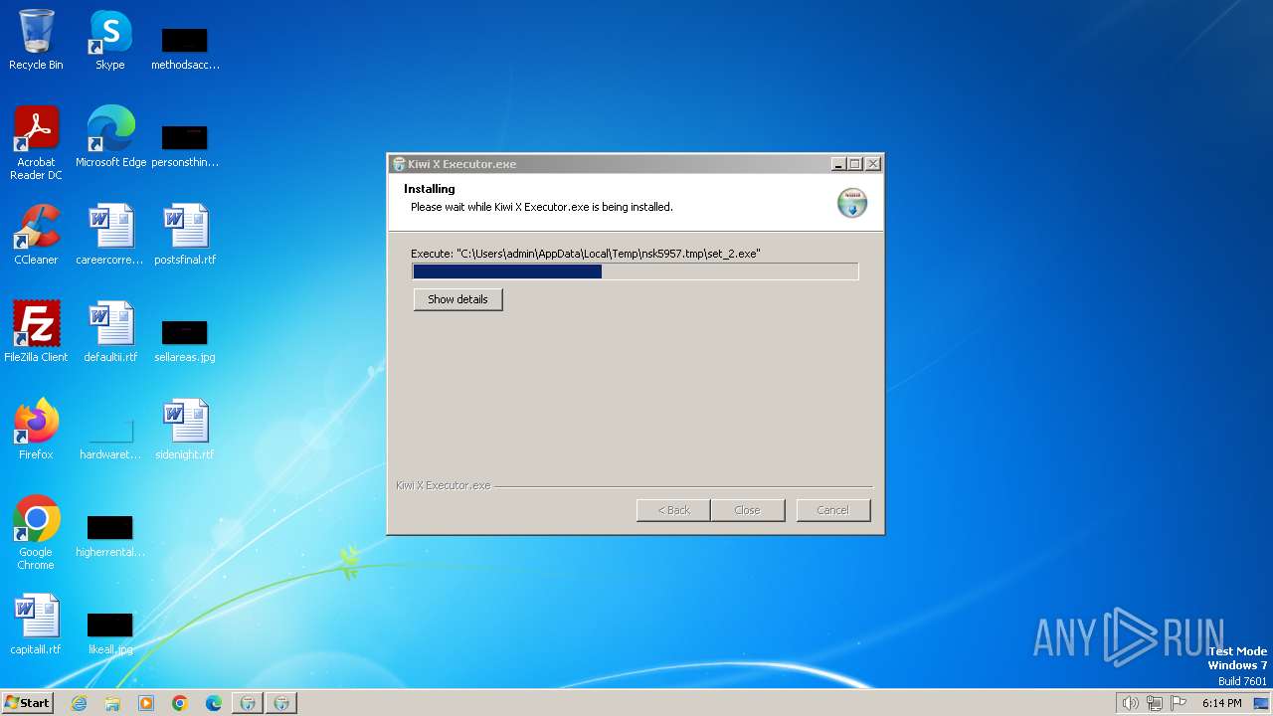Image resolution: width=1273 pixels, height=716 pixels.
Task: Open the CCleaner shortcut
Action: [x=36, y=234]
